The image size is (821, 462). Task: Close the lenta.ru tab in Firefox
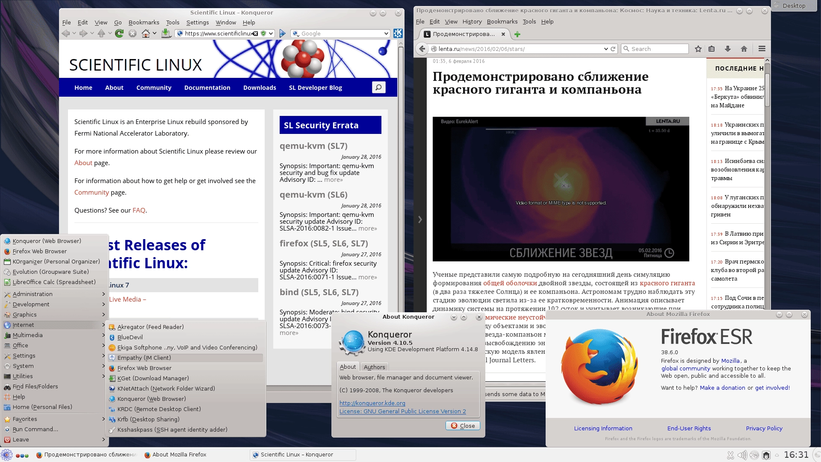click(x=503, y=34)
